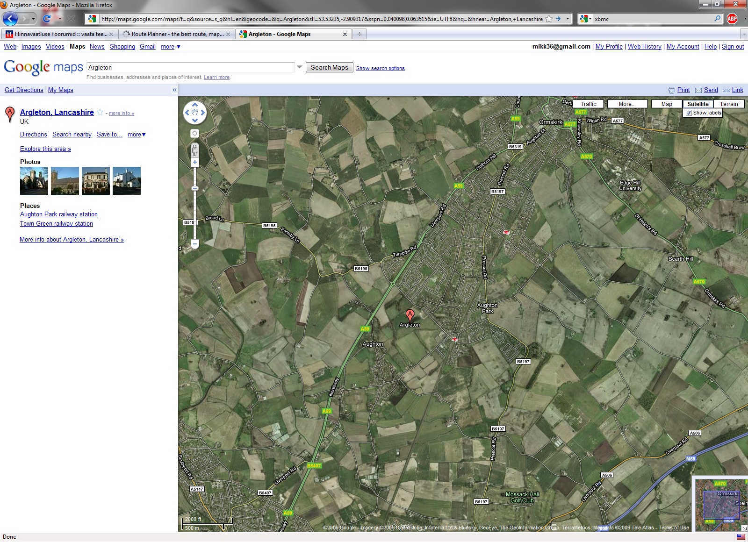The height and width of the screenshot is (542, 748).
Task: Collapse the overview map corner arrow
Action: tap(744, 528)
